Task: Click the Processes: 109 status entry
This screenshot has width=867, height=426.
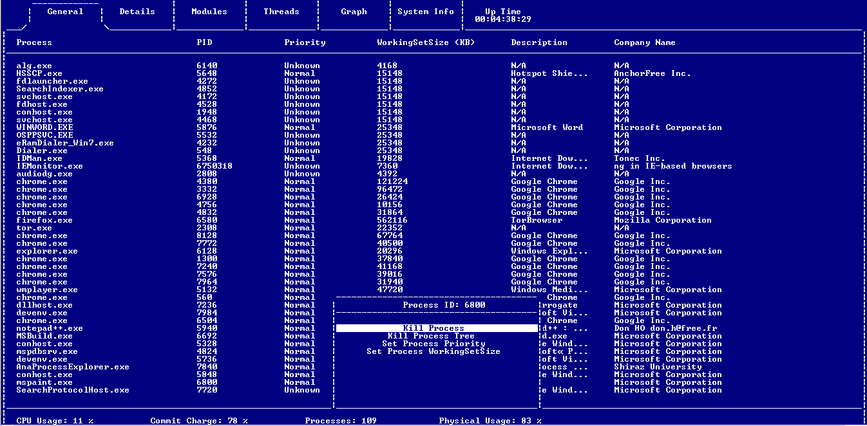Action: (x=341, y=421)
